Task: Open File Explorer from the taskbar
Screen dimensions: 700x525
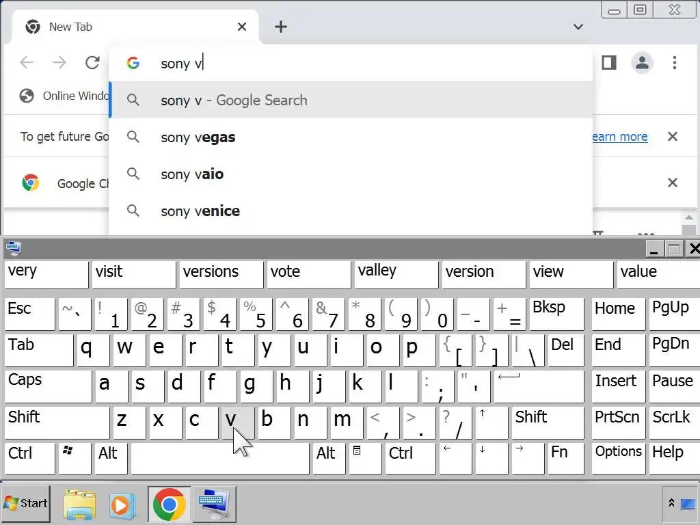Action: tap(79, 504)
